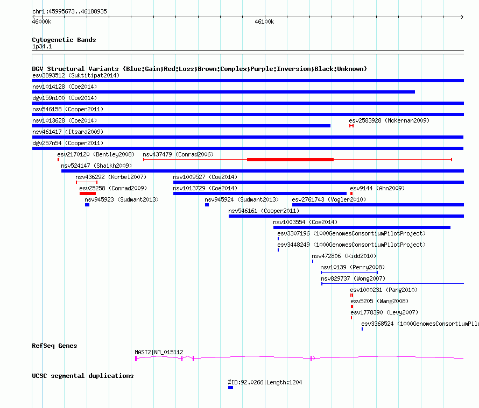Viewport: 479px width, 408px height.
Task: Open the nsv524147 (Shaikh2009) label
Action: click(x=96, y=166)
